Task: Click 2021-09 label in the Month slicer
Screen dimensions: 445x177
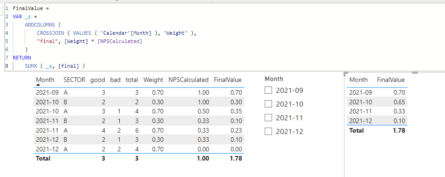Action: click(x=290, y=91)
